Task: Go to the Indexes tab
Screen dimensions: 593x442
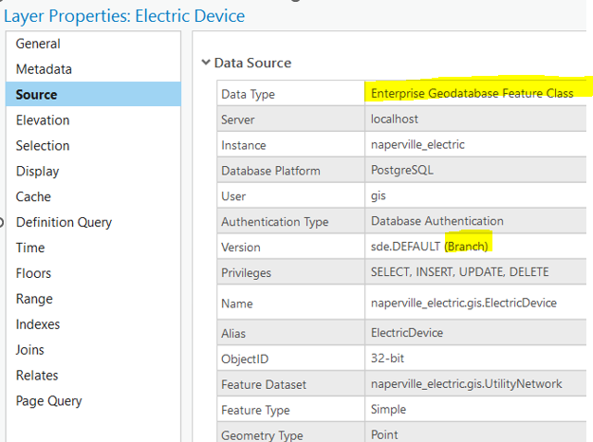Action: [x=38, y=324]
